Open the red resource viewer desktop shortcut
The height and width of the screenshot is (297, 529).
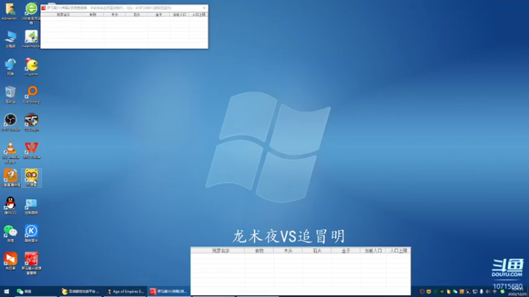point(31,263)
